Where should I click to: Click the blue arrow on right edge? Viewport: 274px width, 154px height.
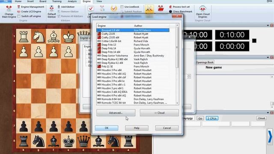pos(270,136)
